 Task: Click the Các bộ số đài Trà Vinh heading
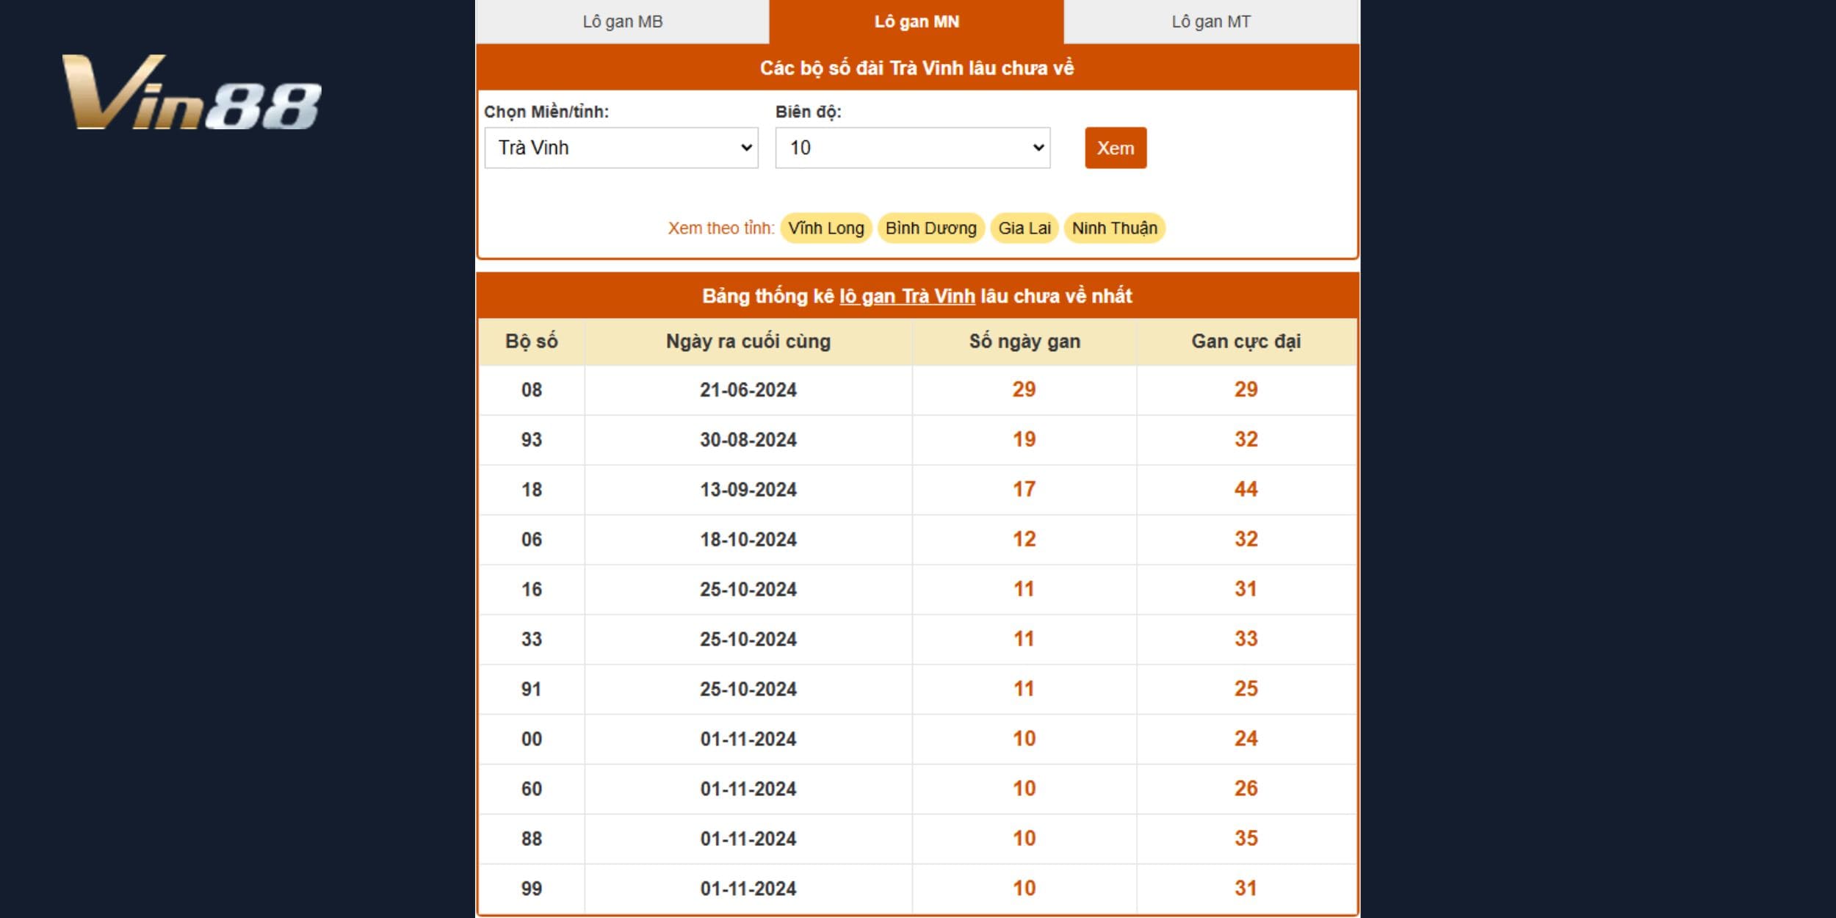click(x=917, y=68)
